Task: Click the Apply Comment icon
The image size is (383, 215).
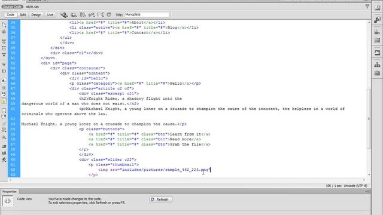Action: click(x=4, y=110)
